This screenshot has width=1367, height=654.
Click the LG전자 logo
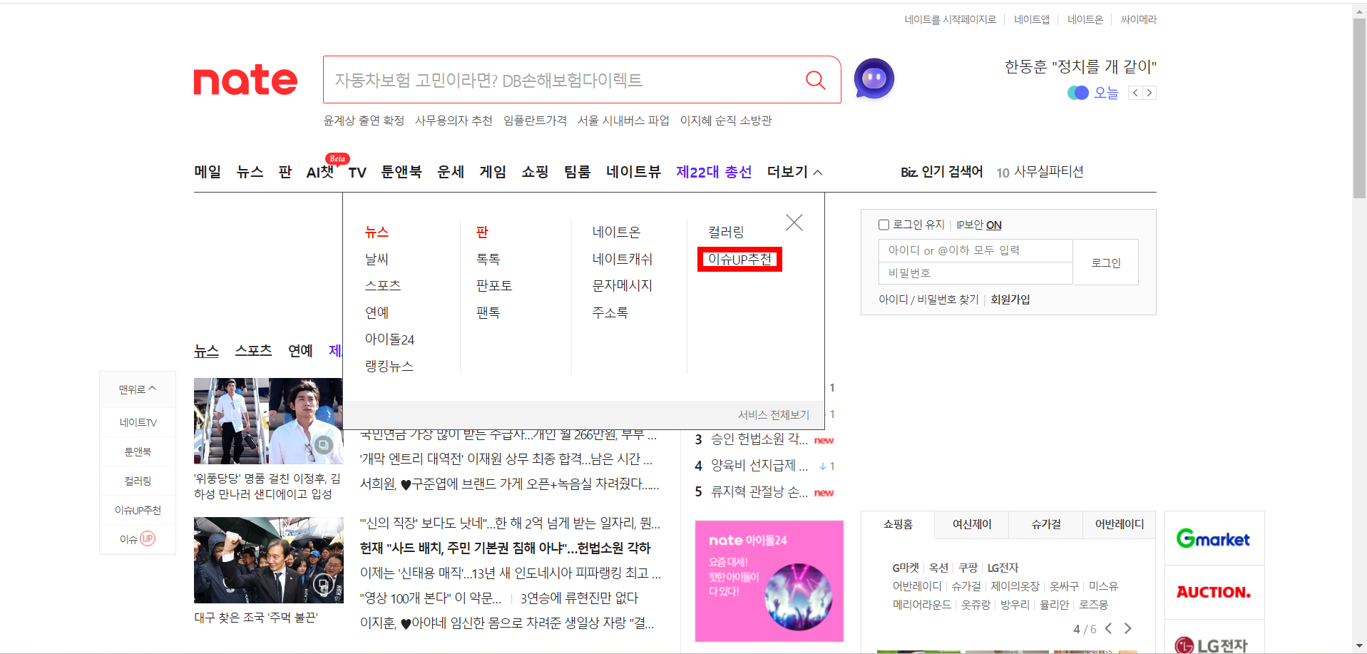tap(1212, 645)
